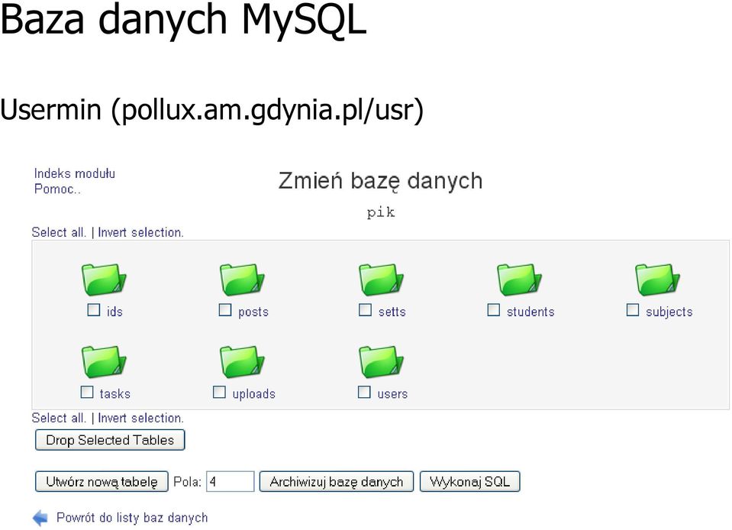Follow Powrót do listy baz danych link
This screenshot has width=732, height=530.
point(132,517)
